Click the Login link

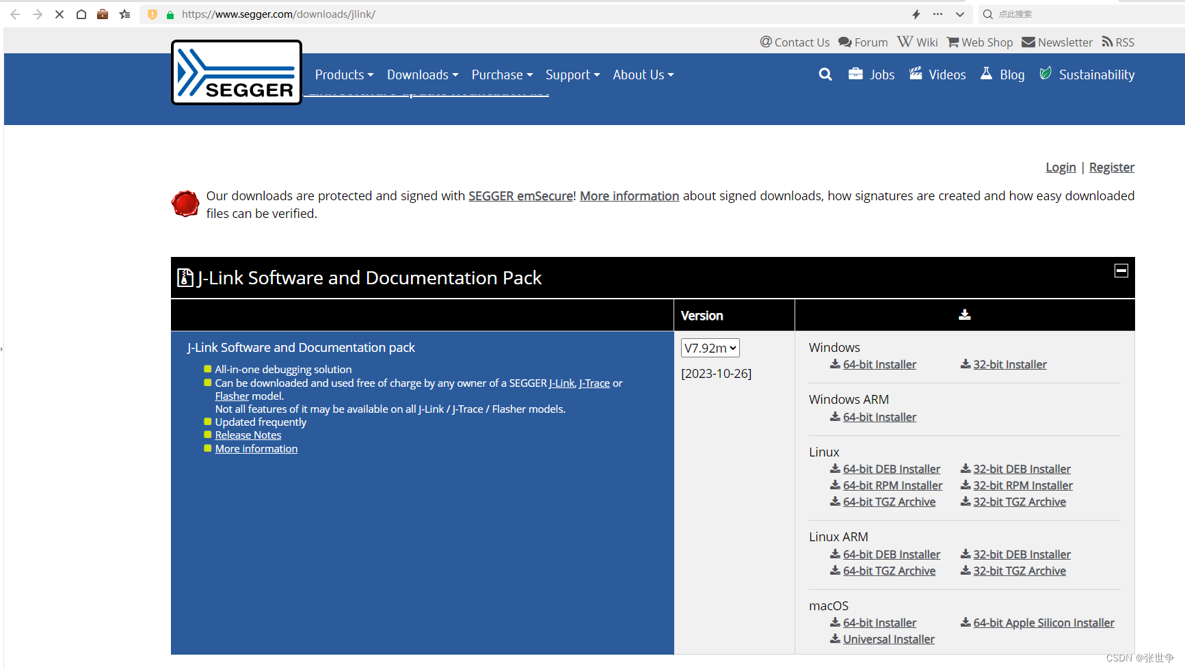(x=1061, y=167)
